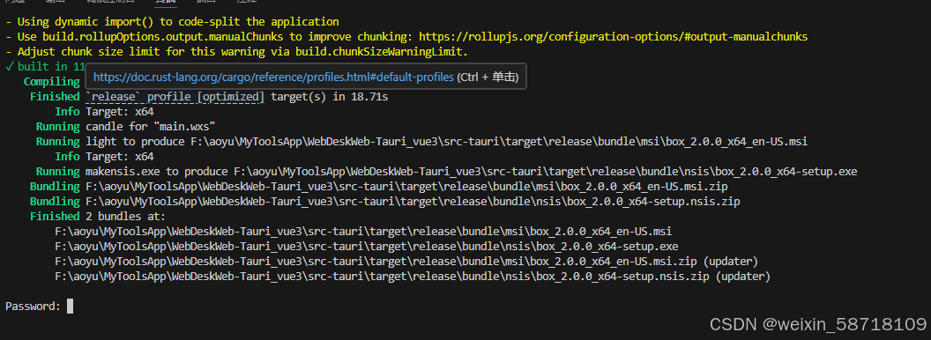Viewport: 931px width, 340px height.
Task: Open the Bundling box_2.0.0_x64_en-US.msi.zip path
Action: coord(406,187)
